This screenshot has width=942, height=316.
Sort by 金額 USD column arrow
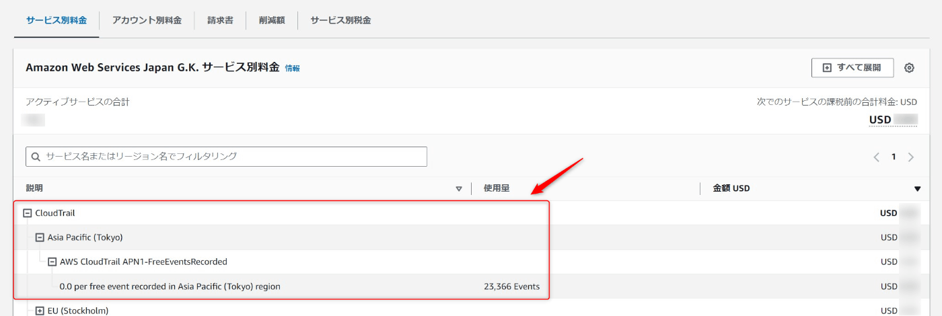click(x=917, y=189)
